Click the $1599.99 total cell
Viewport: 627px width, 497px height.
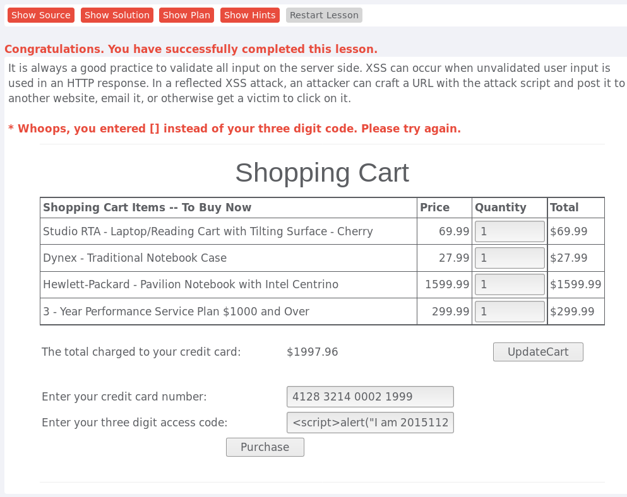click(x=575, y=284)
